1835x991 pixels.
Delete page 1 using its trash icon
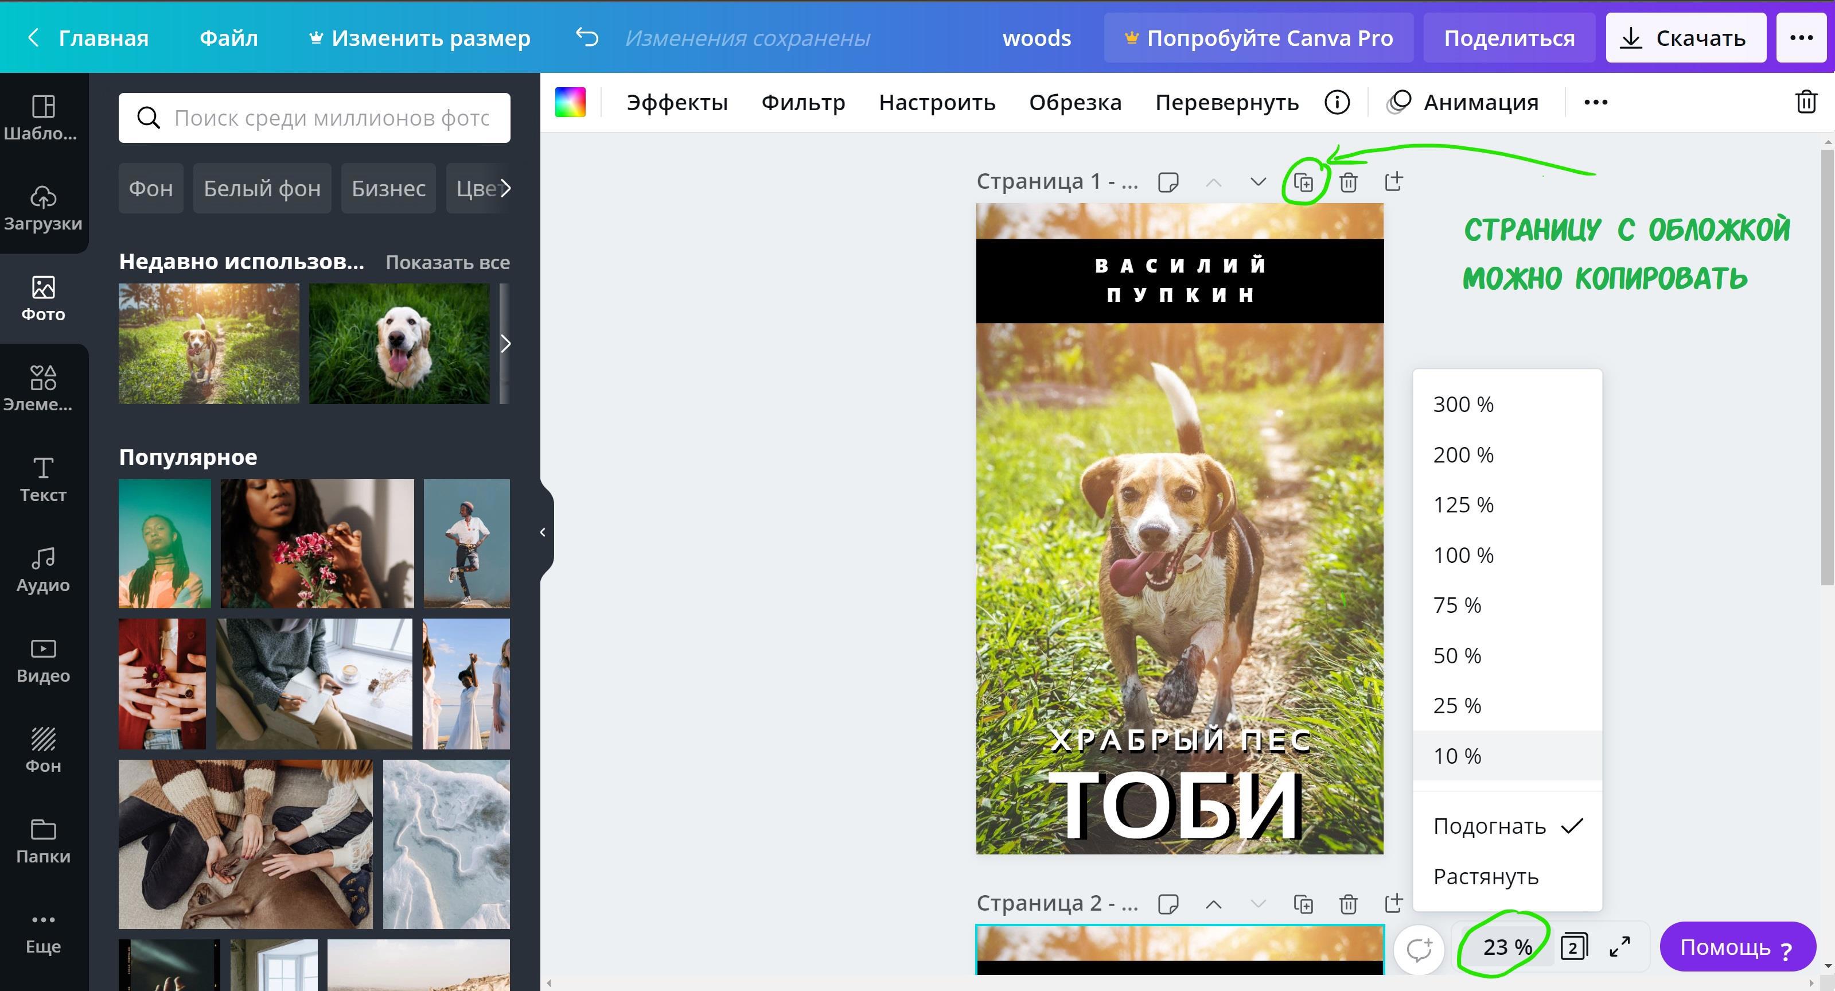click(x=1348, y=182)
